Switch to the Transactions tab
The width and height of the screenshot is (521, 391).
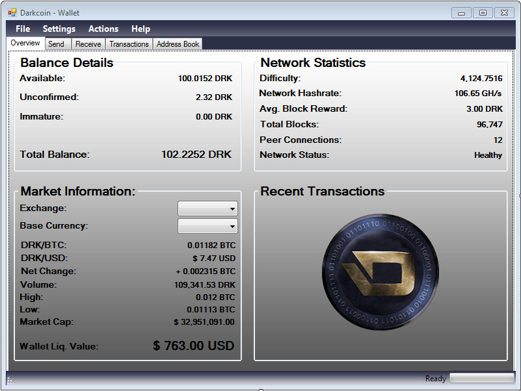click(x=129, y=44)
